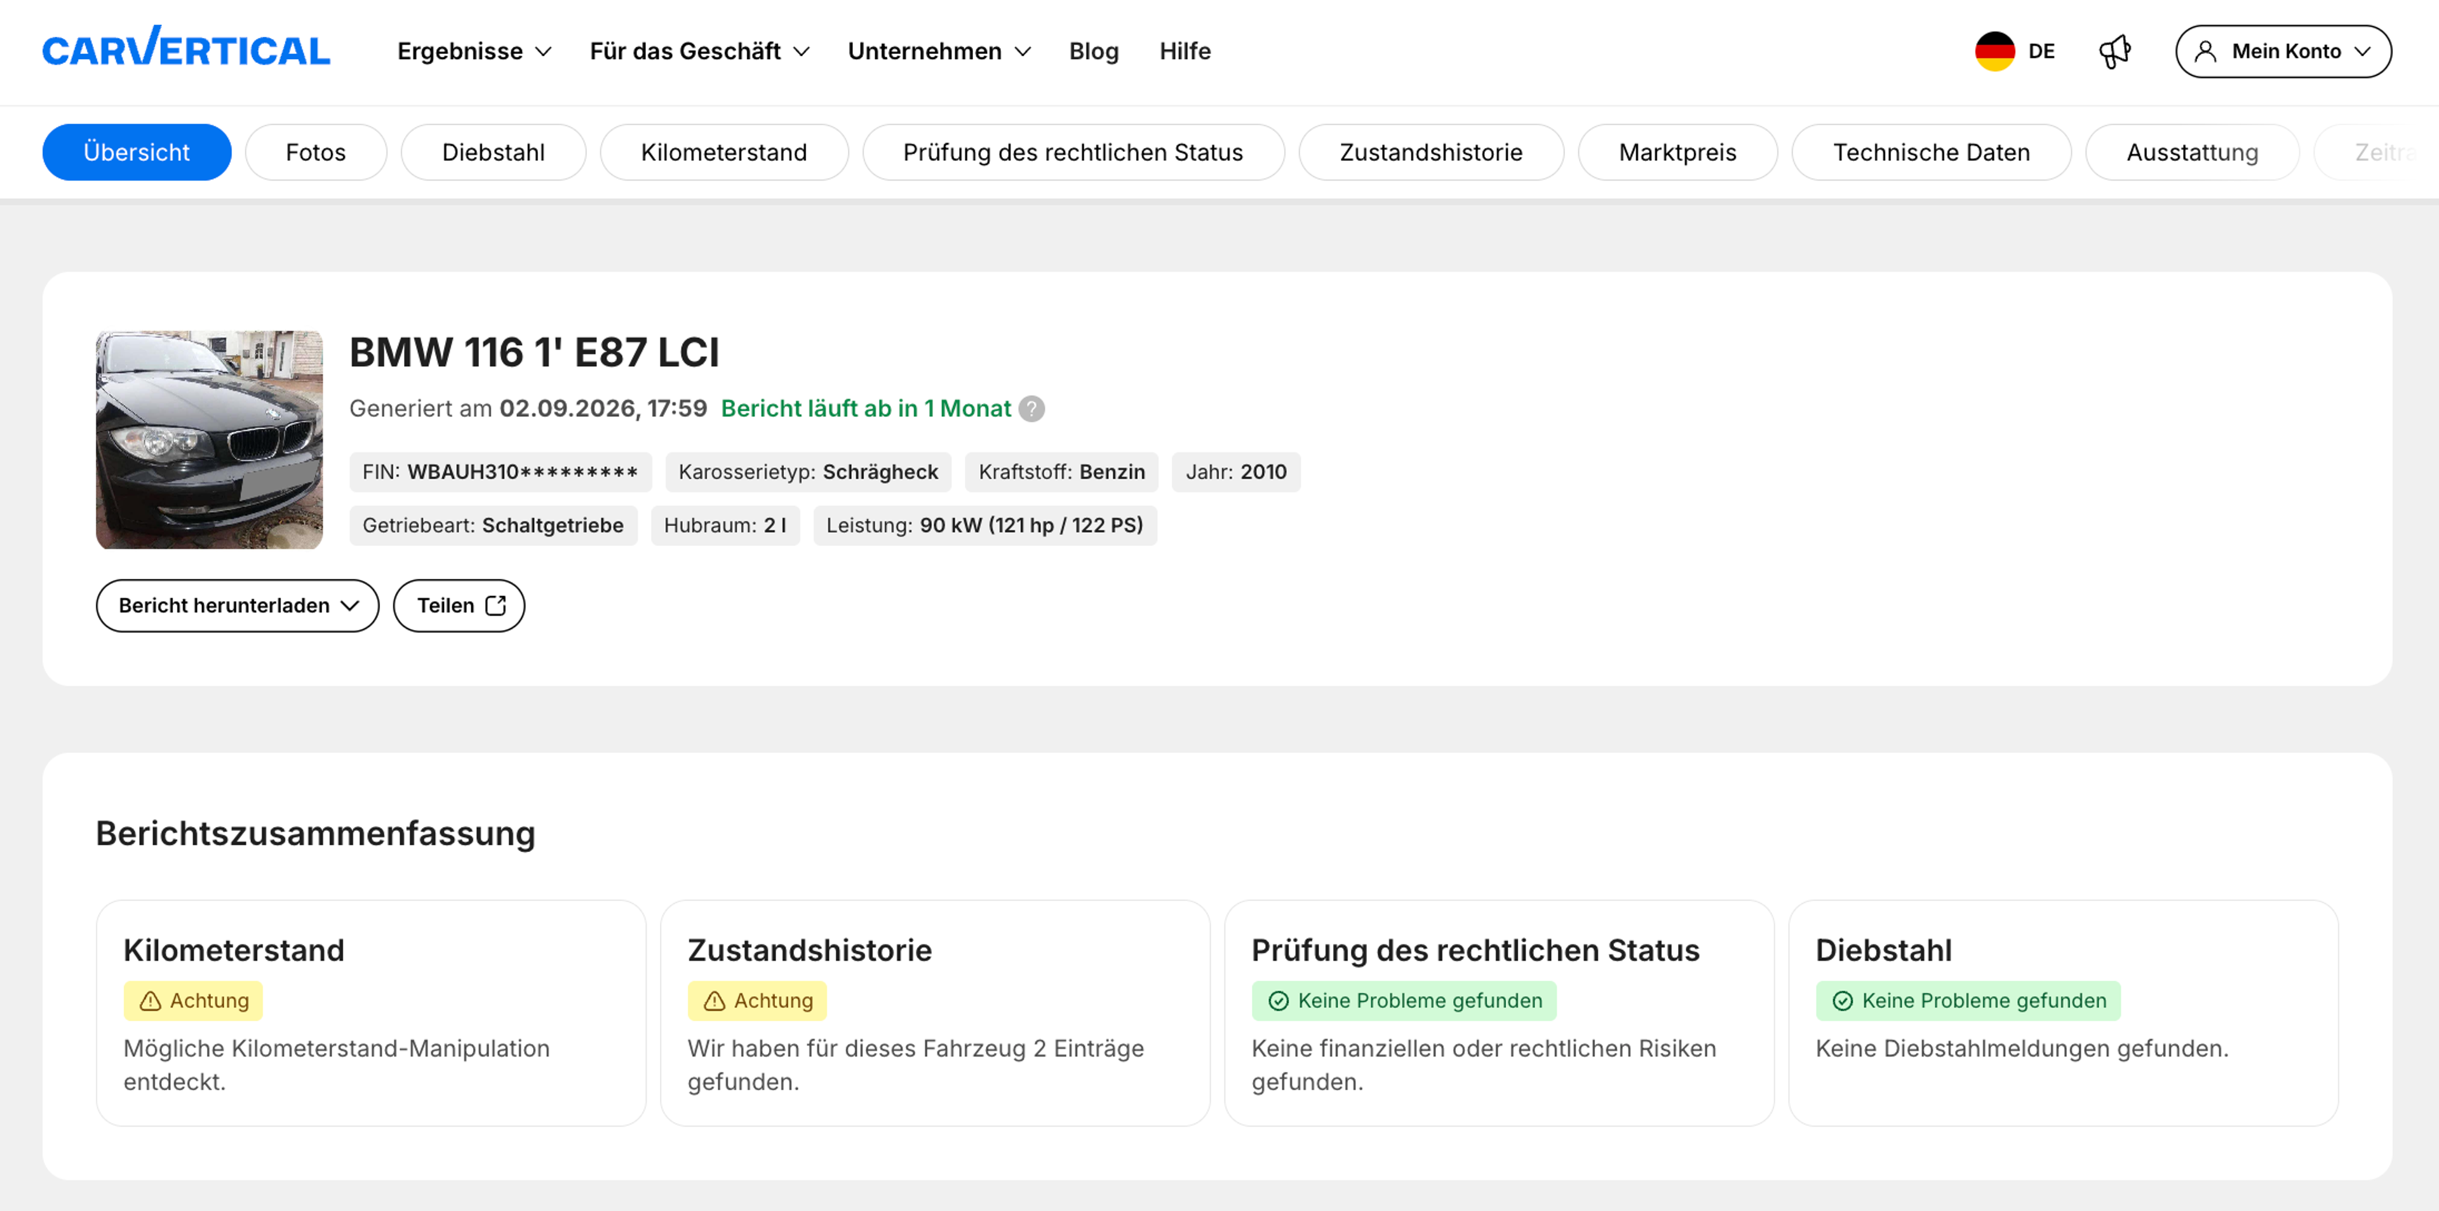Screen dimensions: 2439x1211
Task: Click the carVertical logo
Action: (x=185, y=48)
